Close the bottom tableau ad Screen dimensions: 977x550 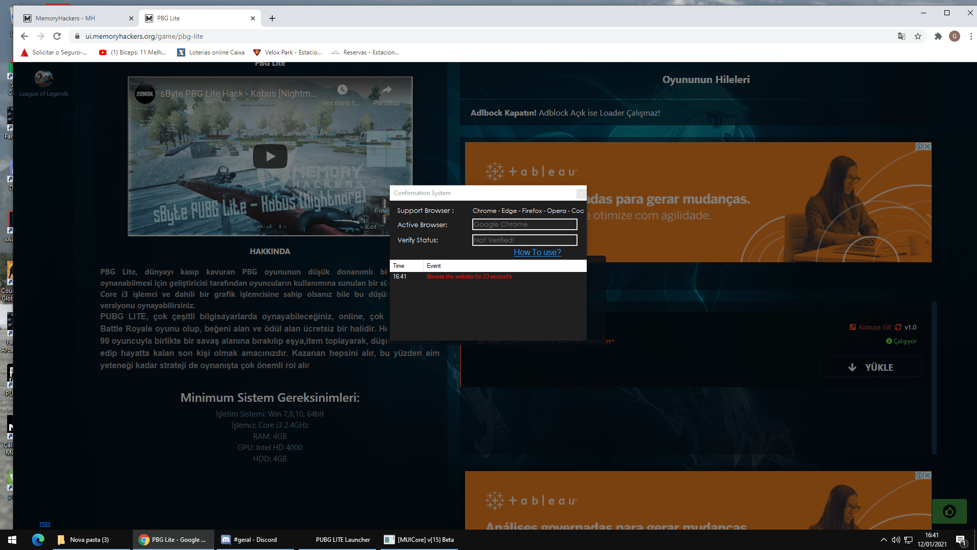click(x=928, y=476)
